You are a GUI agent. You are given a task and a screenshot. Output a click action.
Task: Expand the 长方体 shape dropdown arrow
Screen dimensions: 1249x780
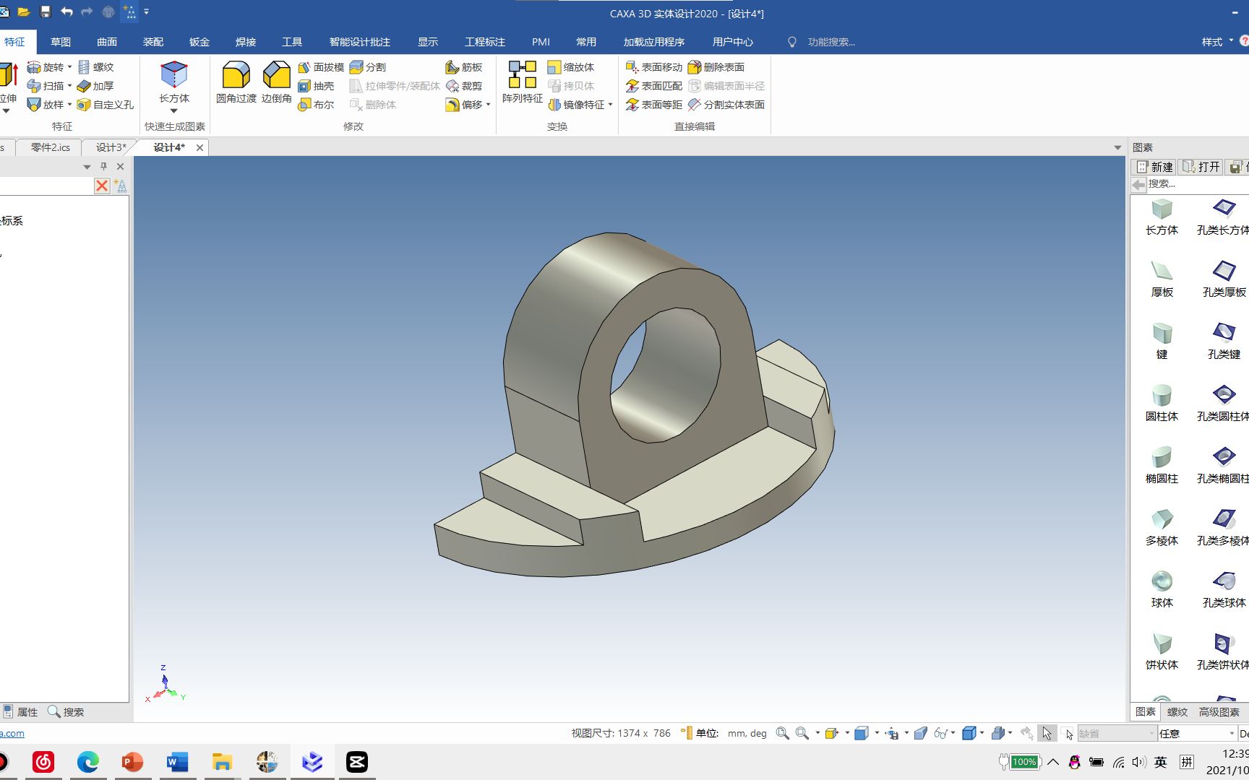pyautogui.click(x=174, y=111)
